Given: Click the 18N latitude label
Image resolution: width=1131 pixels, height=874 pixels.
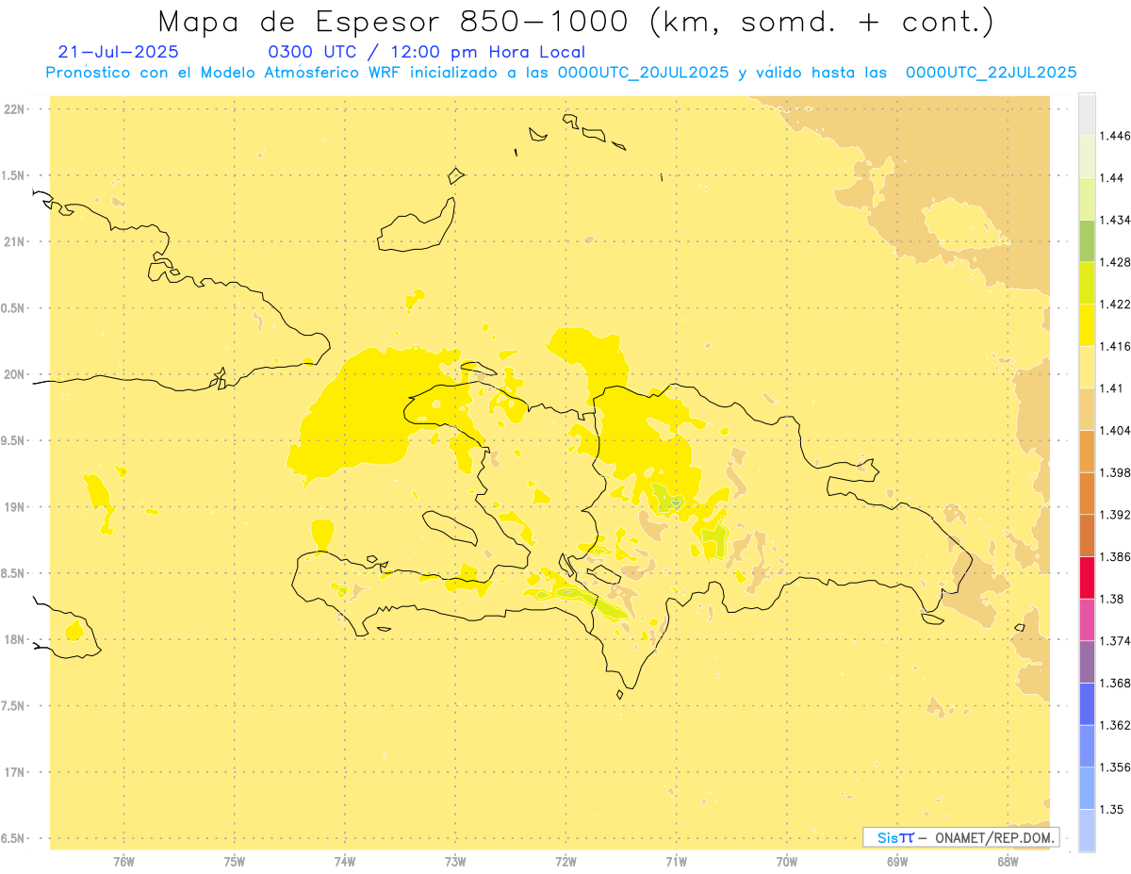Looking at the screenshot, I should click(14, 640).
